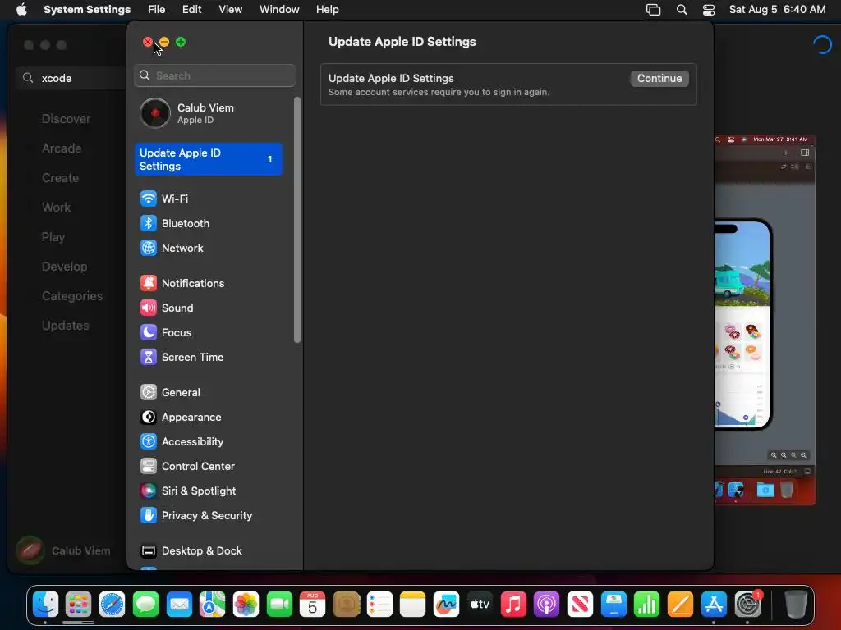This screenshot has width=841, height=630.
Task: Select Categories in App Store sidebar
Action: 72,295
